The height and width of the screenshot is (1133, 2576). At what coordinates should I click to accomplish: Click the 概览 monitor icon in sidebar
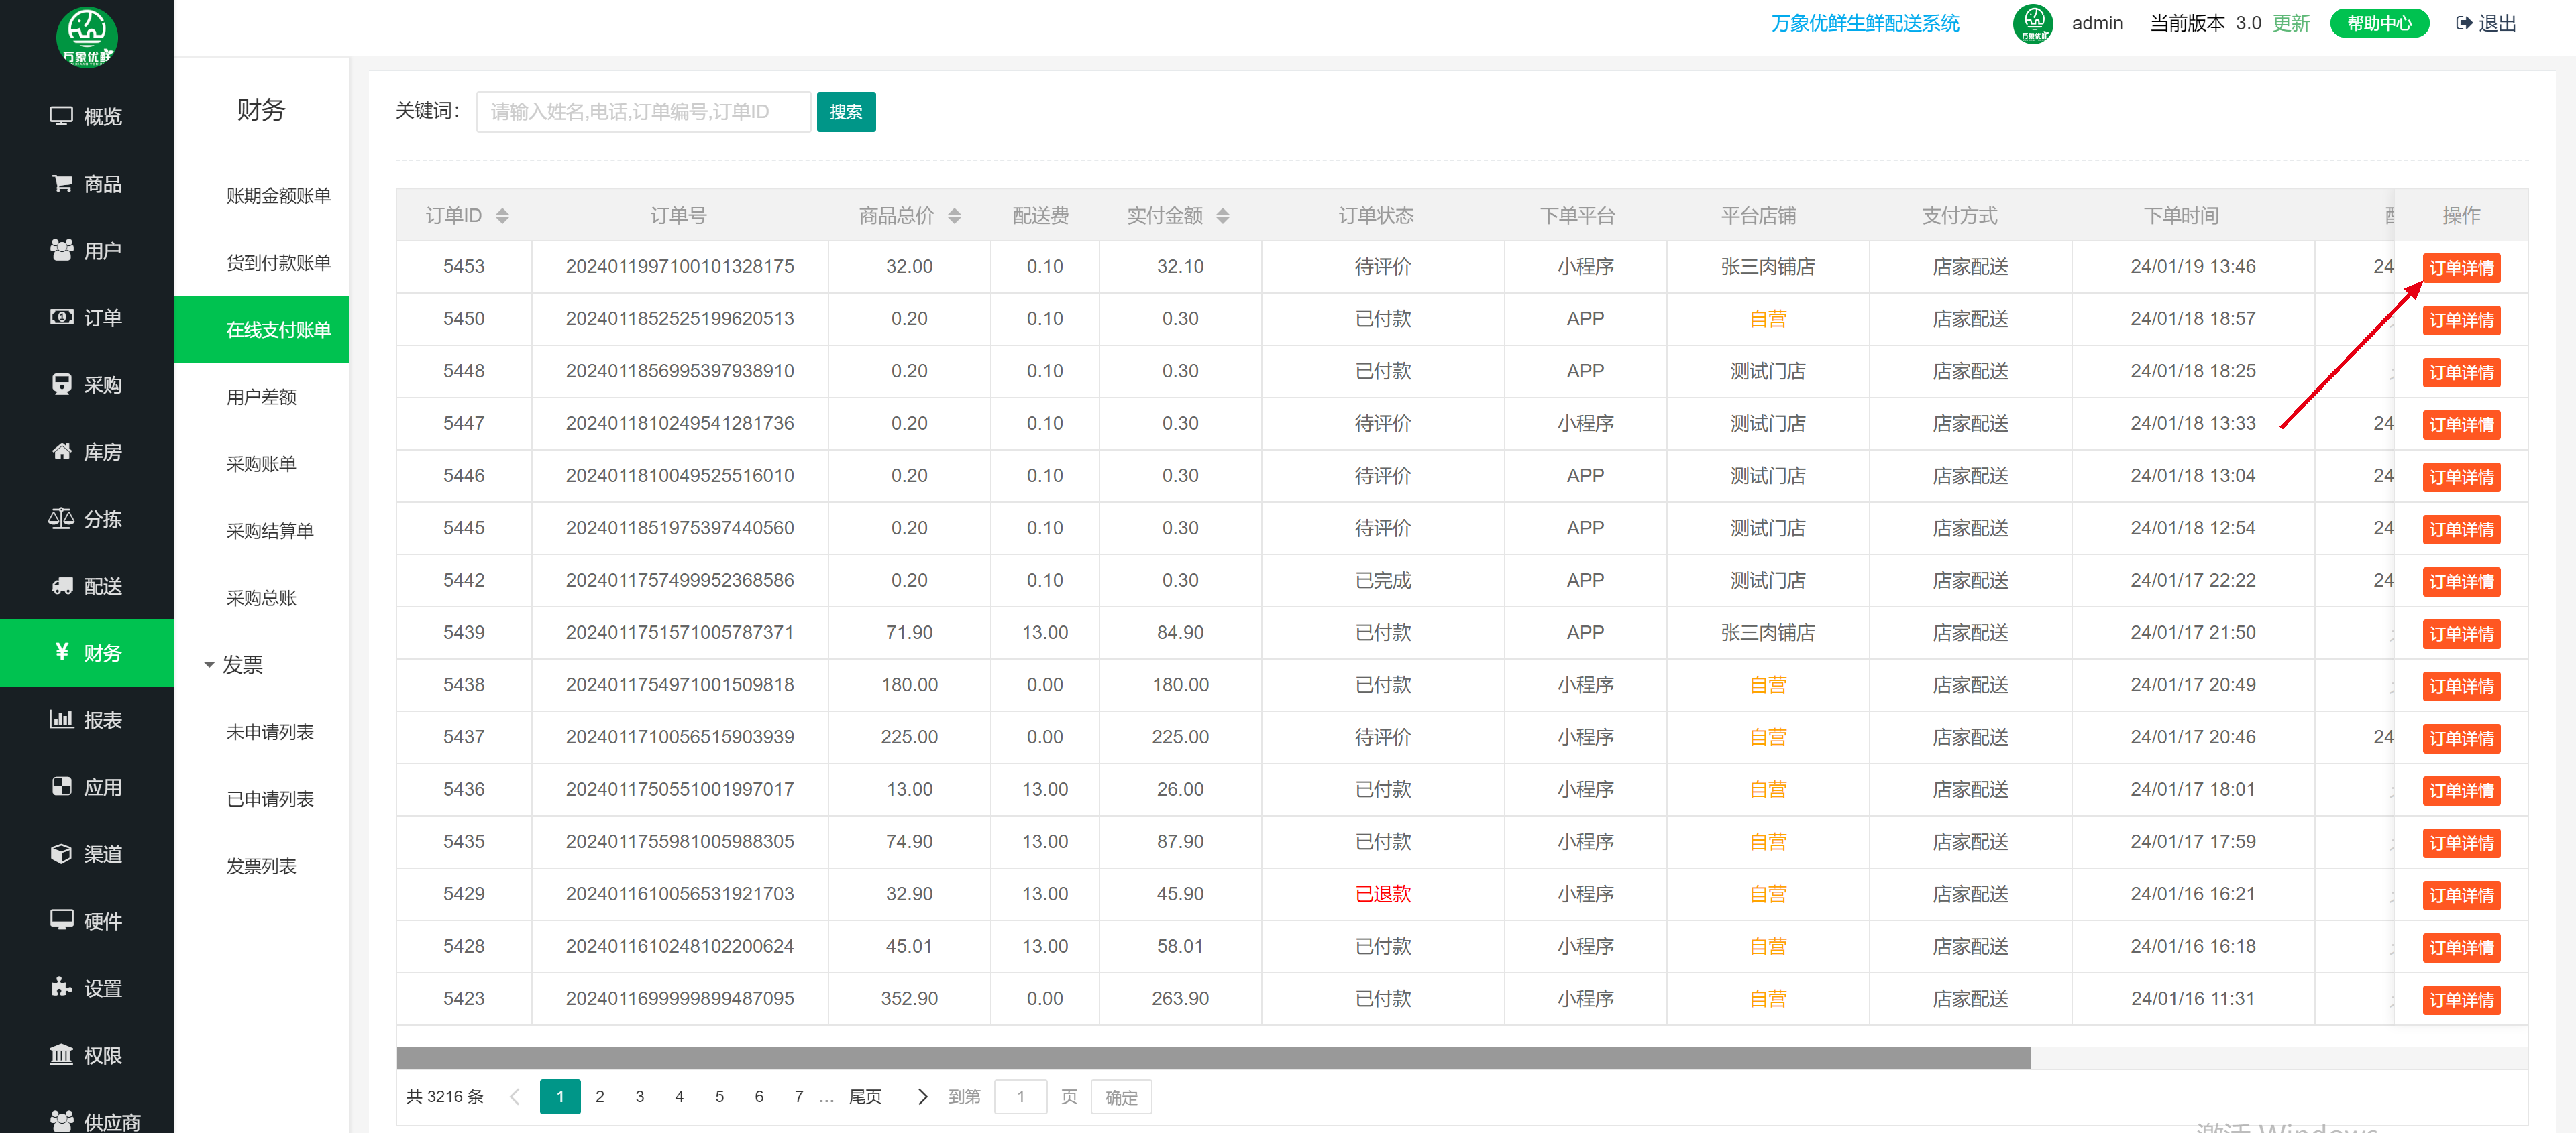[61, 116]
